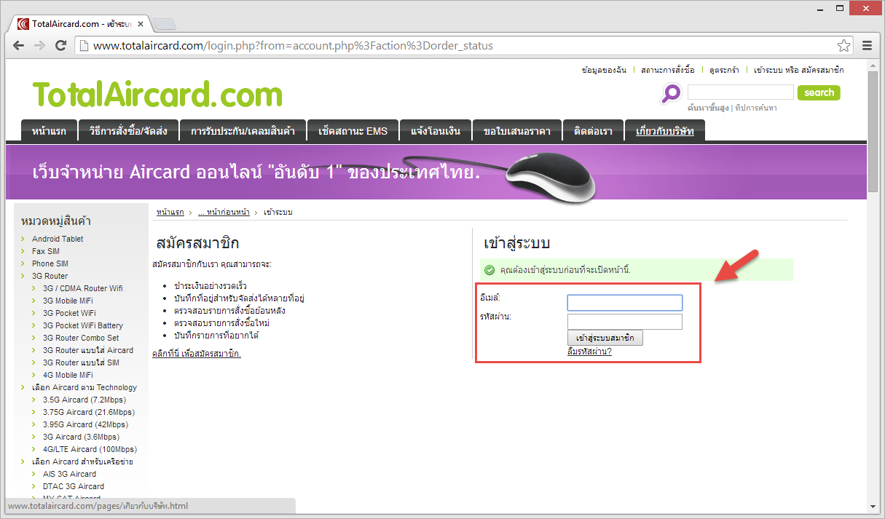This screenshot has width=885, height=519.
Task: Open the 3G Mobile MiFi subcategory
Action: (x=68, y=301)
